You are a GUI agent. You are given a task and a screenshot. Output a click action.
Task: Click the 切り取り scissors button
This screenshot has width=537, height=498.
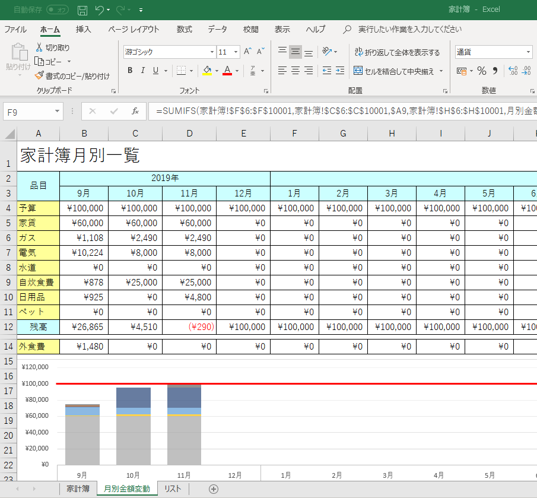tap(52, 47)
